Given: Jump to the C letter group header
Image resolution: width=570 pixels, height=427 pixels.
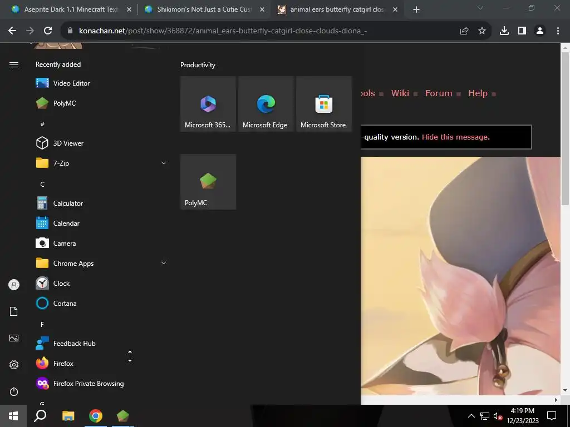Looking at the screenshot, I should pyautogui.click(x=42, y=184).
